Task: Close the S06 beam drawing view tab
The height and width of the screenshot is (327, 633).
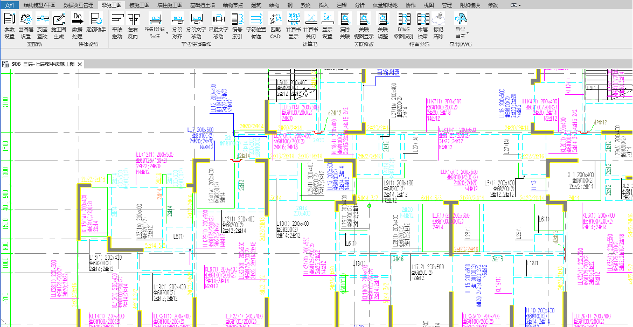Action: tap(80, 64)
